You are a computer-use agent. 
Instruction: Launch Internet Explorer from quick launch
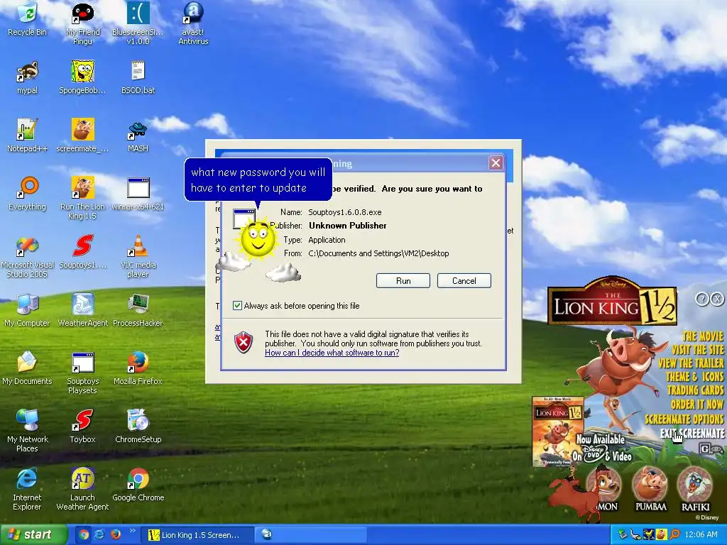[x=99, y=534]
